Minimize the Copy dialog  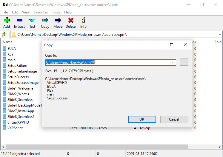158,45
